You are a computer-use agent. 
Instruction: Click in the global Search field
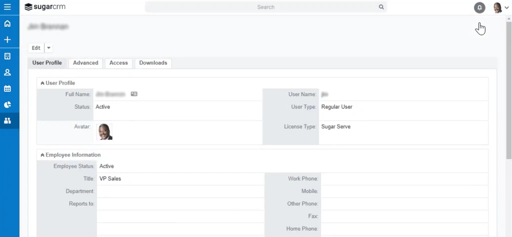click(x=266, y=7)
